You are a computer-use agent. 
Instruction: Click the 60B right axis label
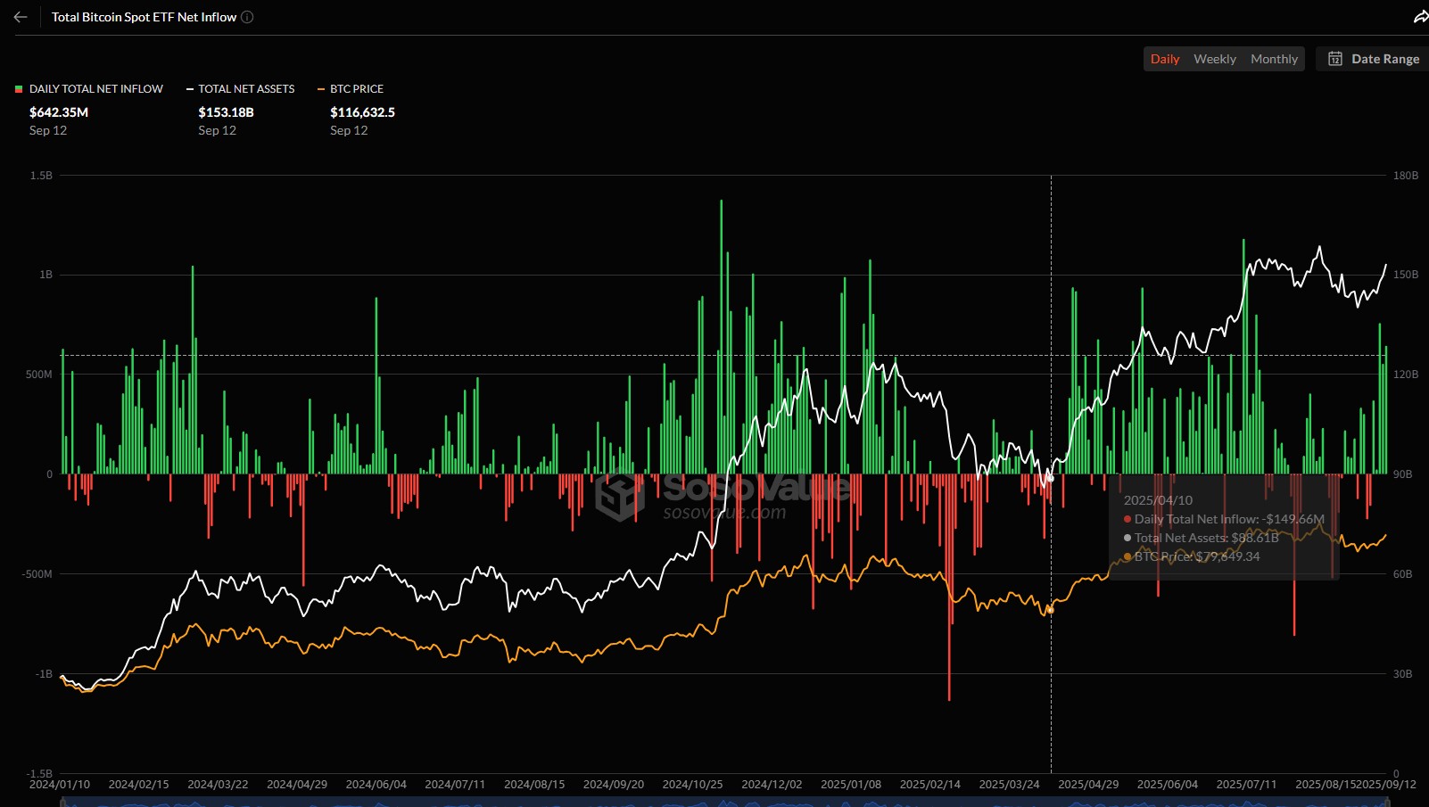(x=1403, y=574)
